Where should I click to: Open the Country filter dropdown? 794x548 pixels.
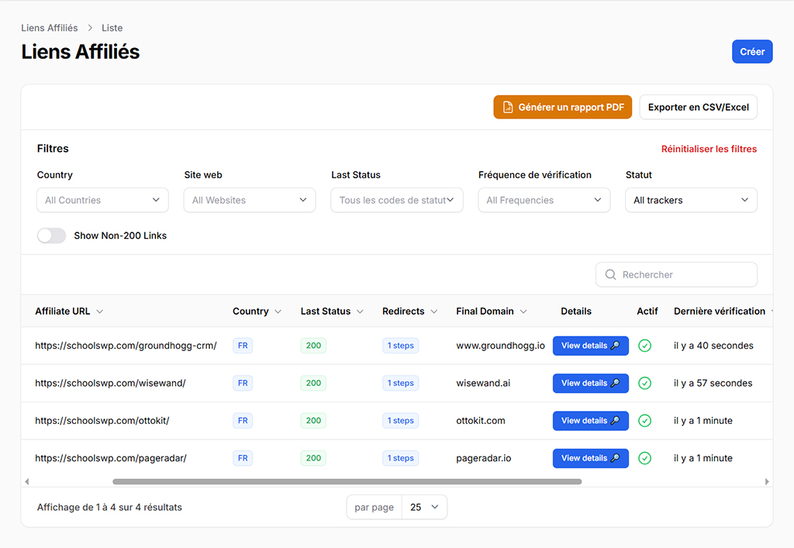(x=102, y=200)
